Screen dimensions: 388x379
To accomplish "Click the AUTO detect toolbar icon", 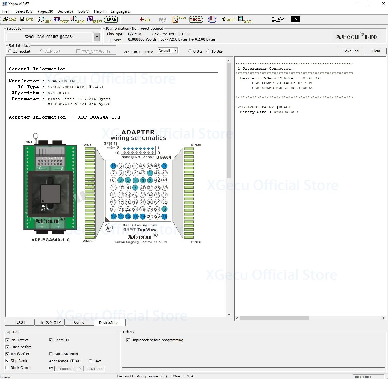I will pos(45,20).
